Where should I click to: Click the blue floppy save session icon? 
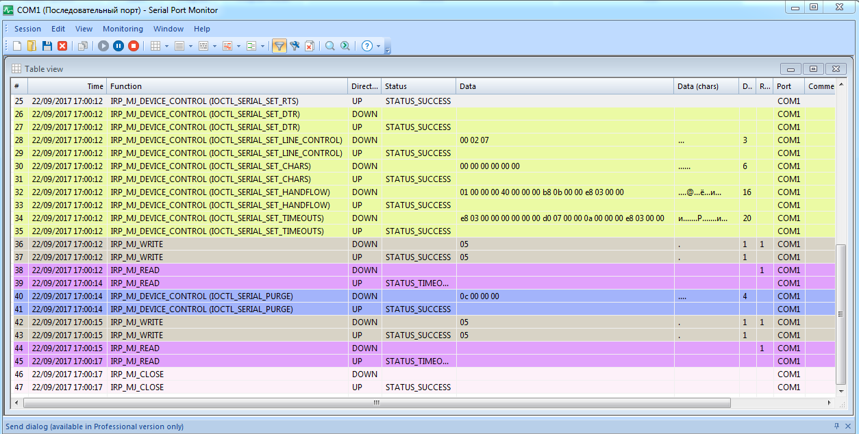coord(47,46)
